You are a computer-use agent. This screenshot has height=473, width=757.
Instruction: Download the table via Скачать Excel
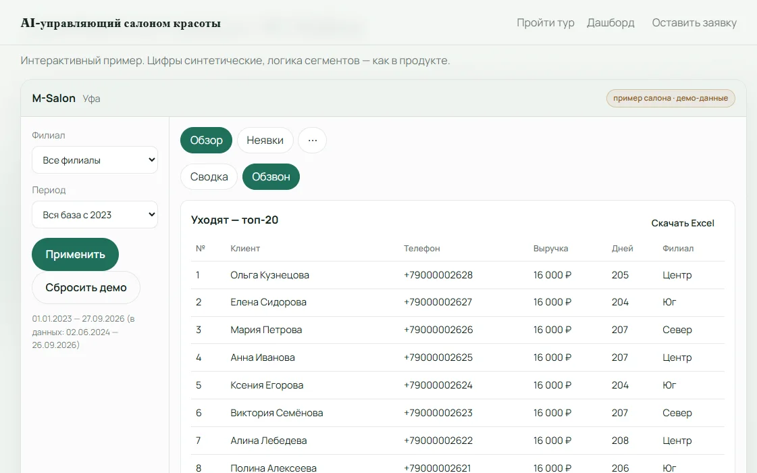pyautogui.click(x=682, y=223)
